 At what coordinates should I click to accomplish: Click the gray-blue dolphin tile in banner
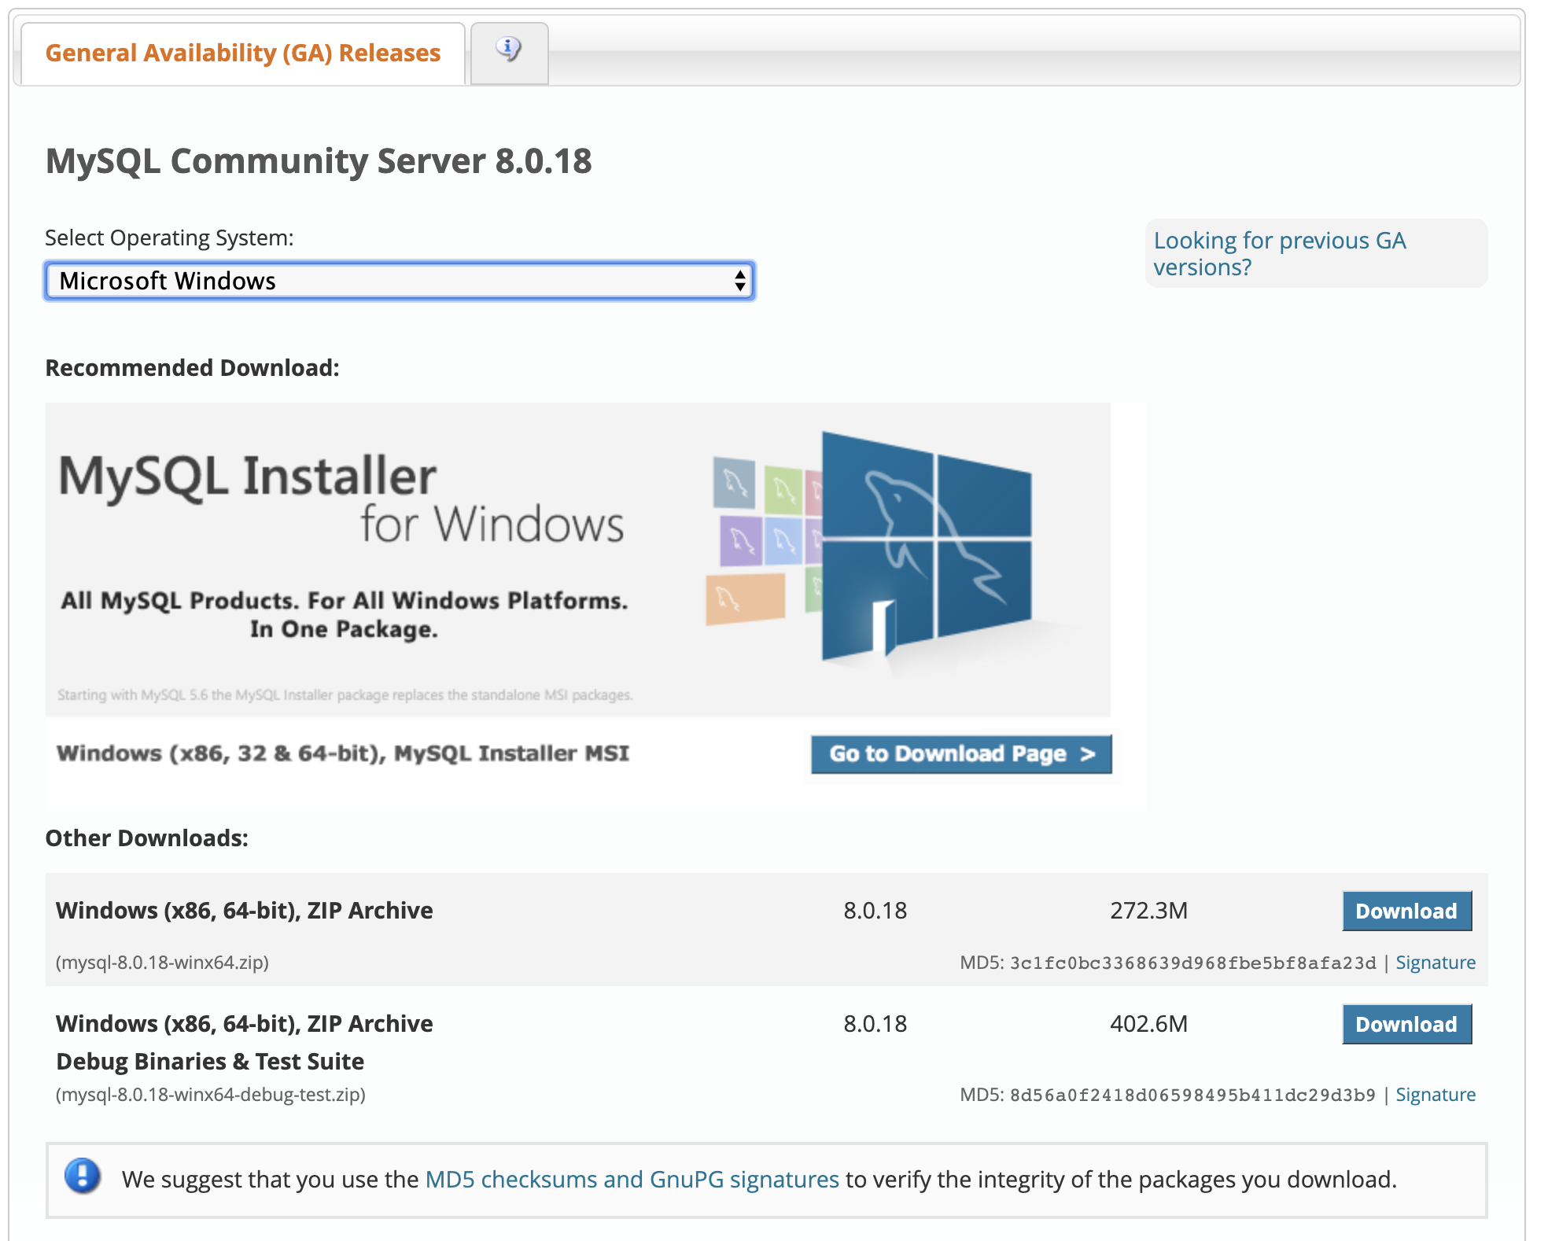(734, 483)
